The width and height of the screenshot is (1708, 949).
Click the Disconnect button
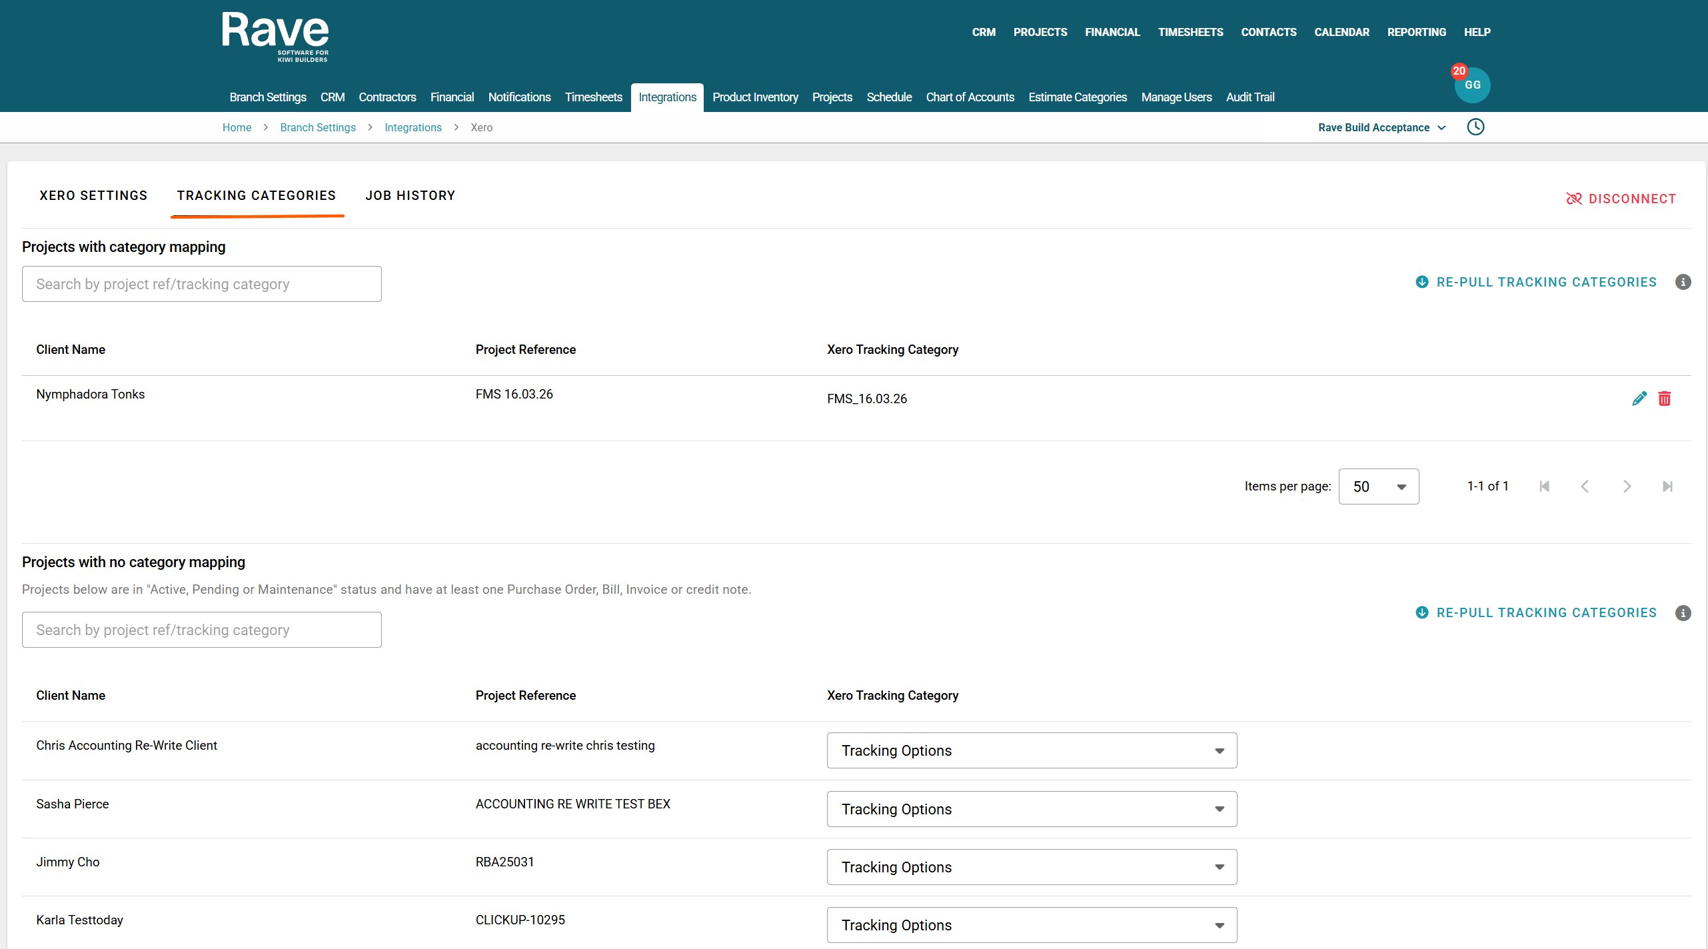(1620, 199)
